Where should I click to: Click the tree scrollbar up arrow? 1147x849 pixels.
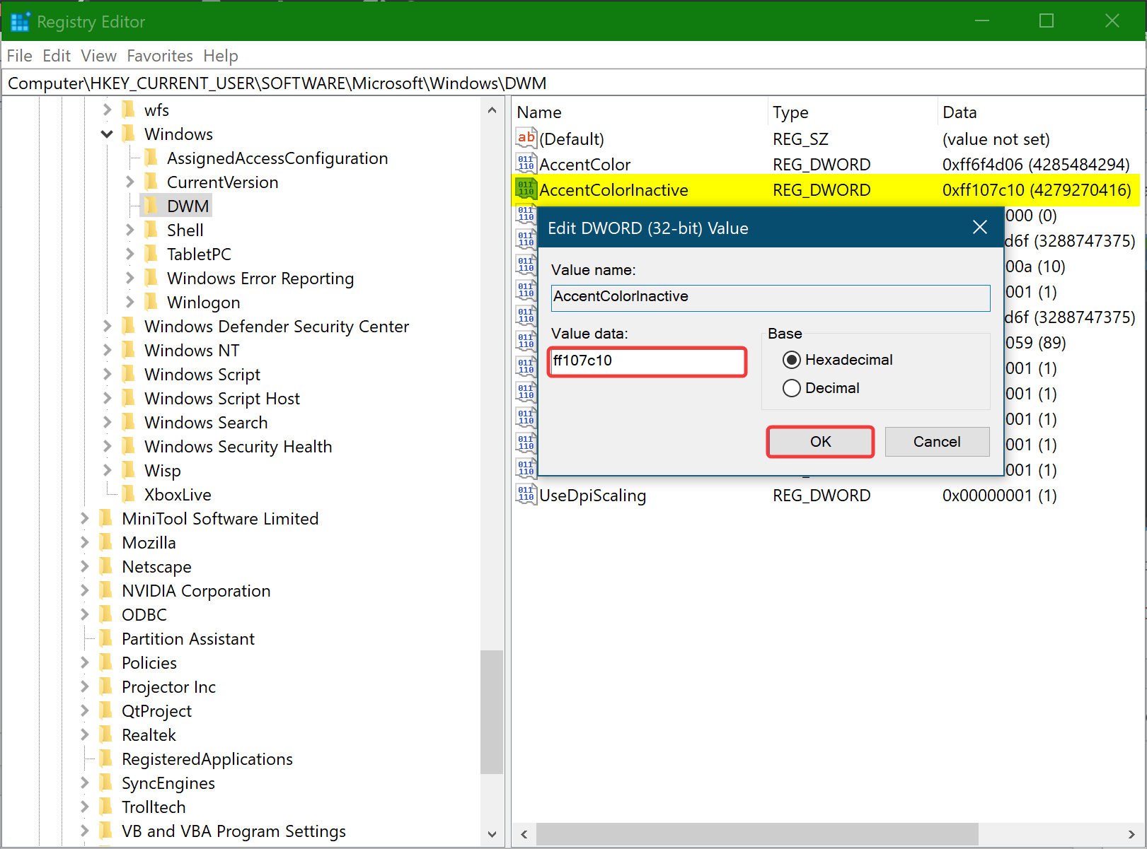[x=492, y=110]
